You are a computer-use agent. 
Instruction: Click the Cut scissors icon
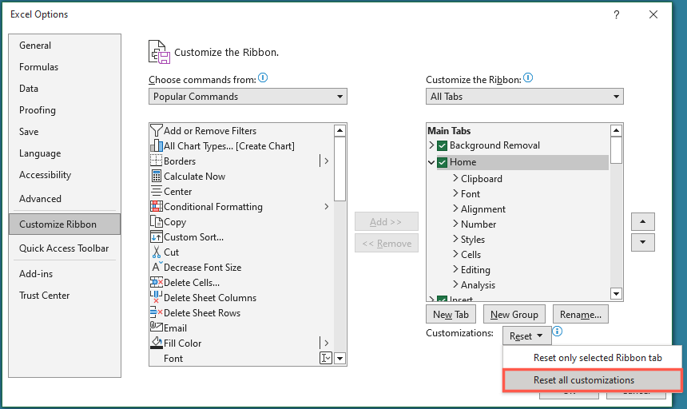click(x=157, y=252)
